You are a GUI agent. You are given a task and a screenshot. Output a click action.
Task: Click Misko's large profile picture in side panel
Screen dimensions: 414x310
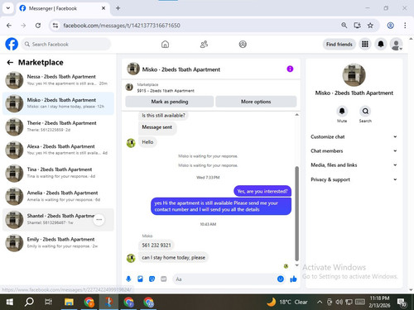(x=354, y=74)
